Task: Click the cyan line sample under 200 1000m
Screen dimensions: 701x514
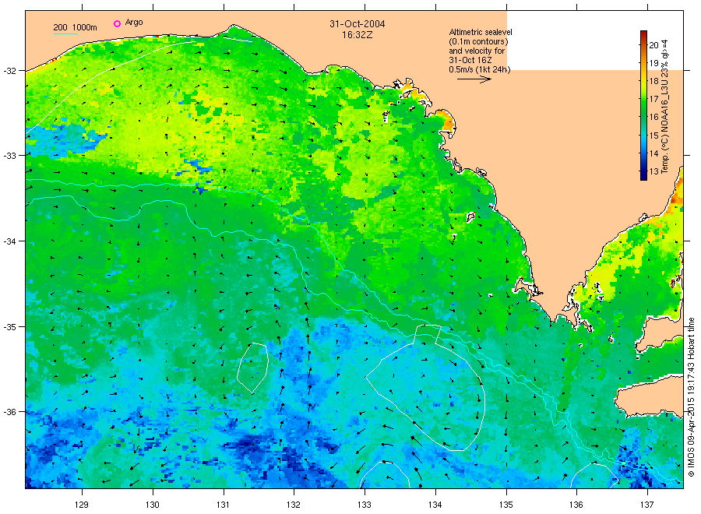Action: (65, 33)
